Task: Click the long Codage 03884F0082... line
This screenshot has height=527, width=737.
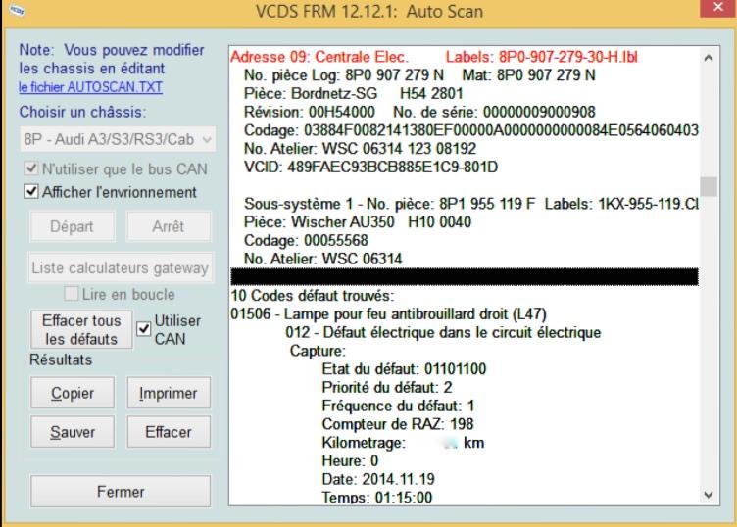Action: (471, 130)
